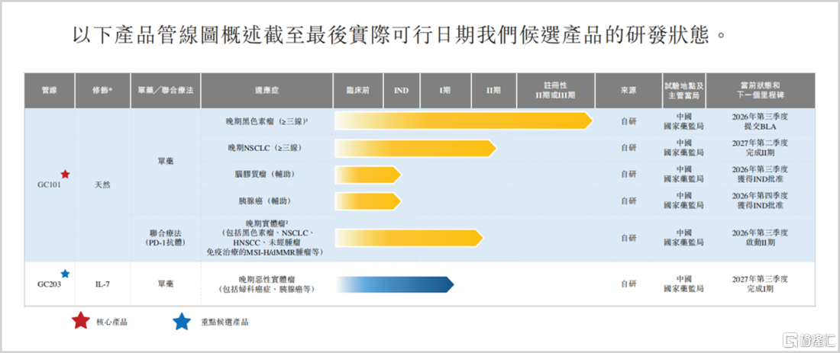Click the blue star in the 重點候選產品 legend

tap(182, 322)
